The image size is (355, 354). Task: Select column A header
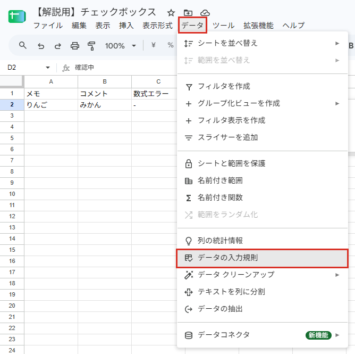click(51, 81)
